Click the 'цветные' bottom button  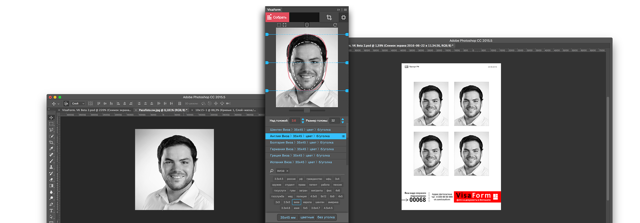tap(307, 217)
